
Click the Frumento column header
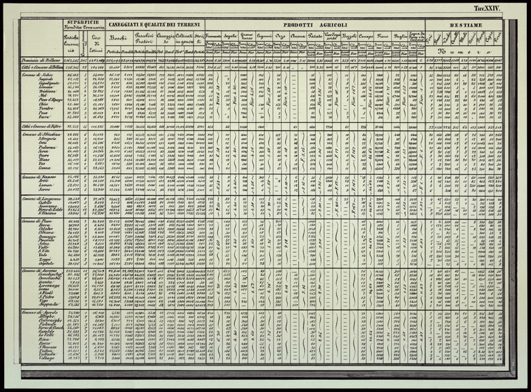(x=214, y=35)
